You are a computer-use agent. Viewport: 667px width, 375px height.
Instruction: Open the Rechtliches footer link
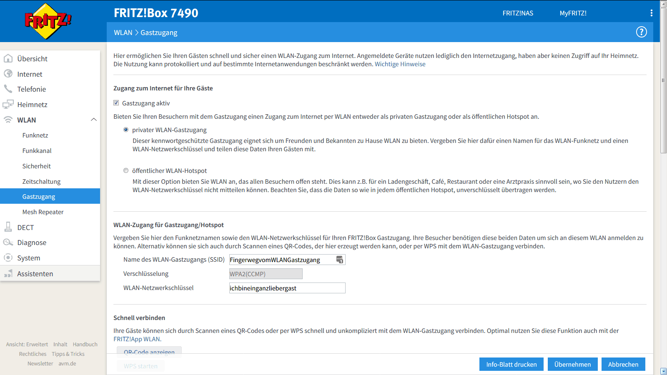coord(33,354)
